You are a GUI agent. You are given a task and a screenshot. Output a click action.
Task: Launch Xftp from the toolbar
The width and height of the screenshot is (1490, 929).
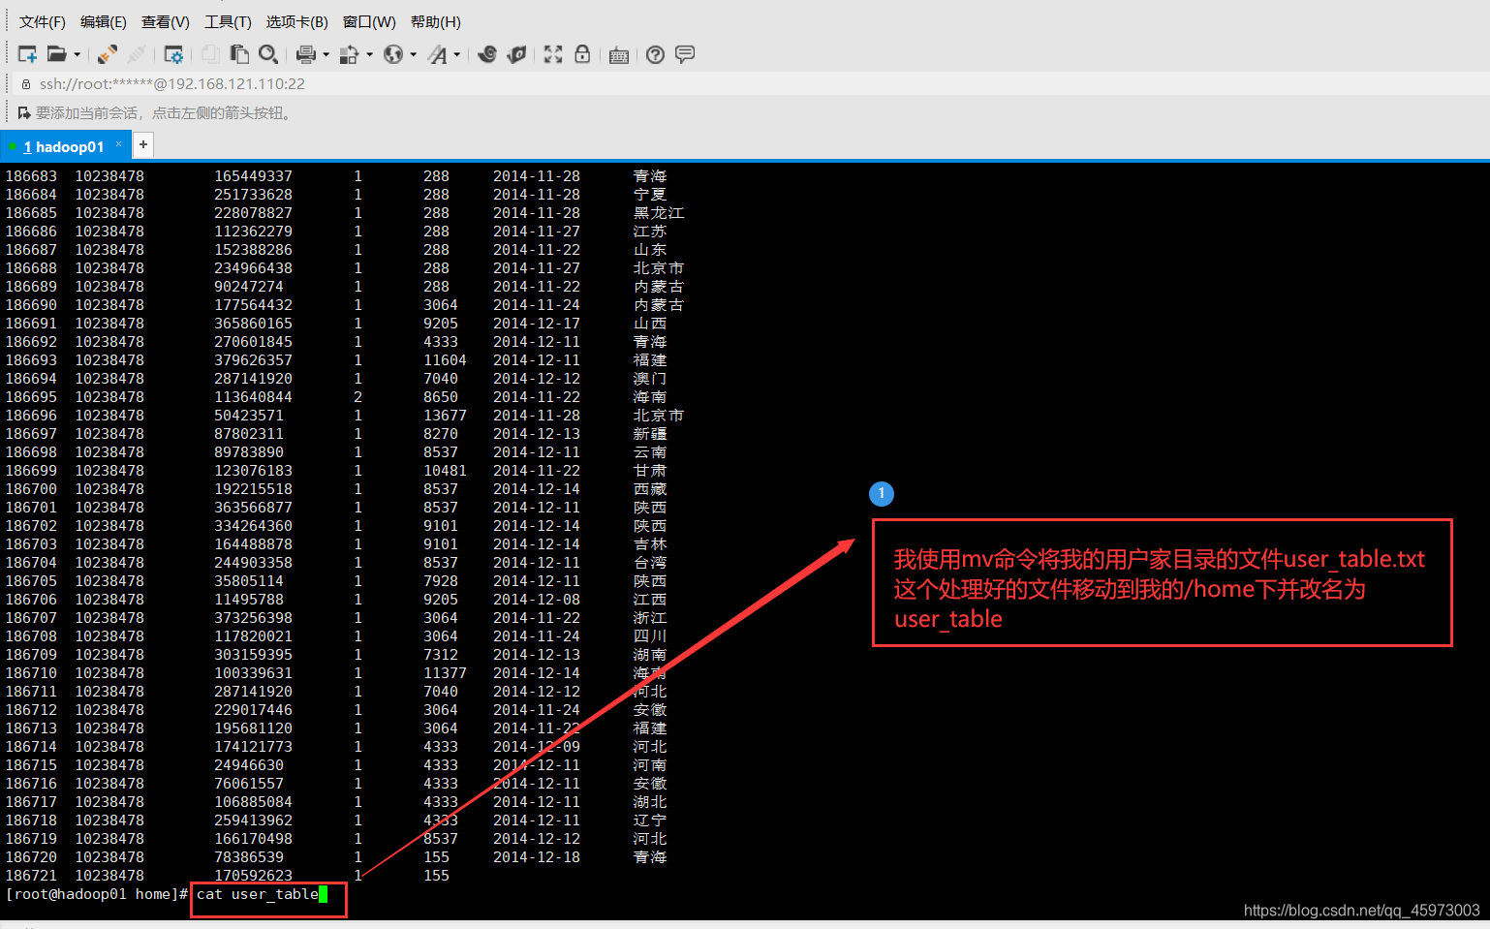(517, 54)
